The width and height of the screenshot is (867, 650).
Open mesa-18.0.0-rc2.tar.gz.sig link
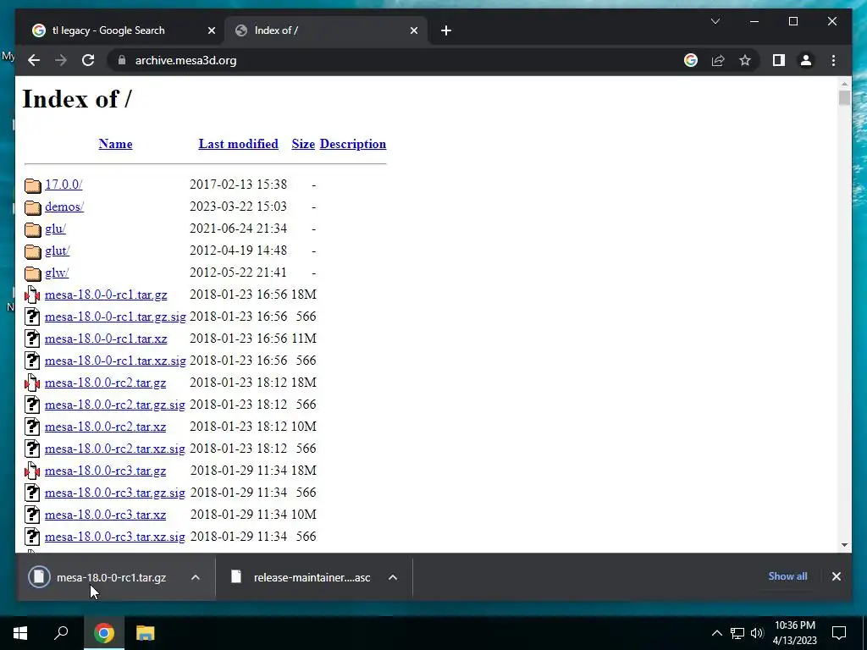tap(114, 405)
